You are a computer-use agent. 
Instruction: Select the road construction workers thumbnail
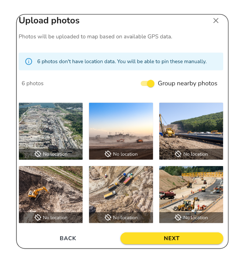pos(191,194)
